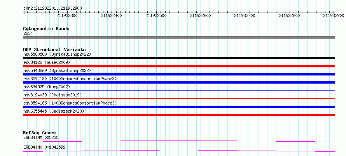Select variant label nsv5560580 (ByrskaBishop2022)
Screen dimensions: 346x156
57,54
